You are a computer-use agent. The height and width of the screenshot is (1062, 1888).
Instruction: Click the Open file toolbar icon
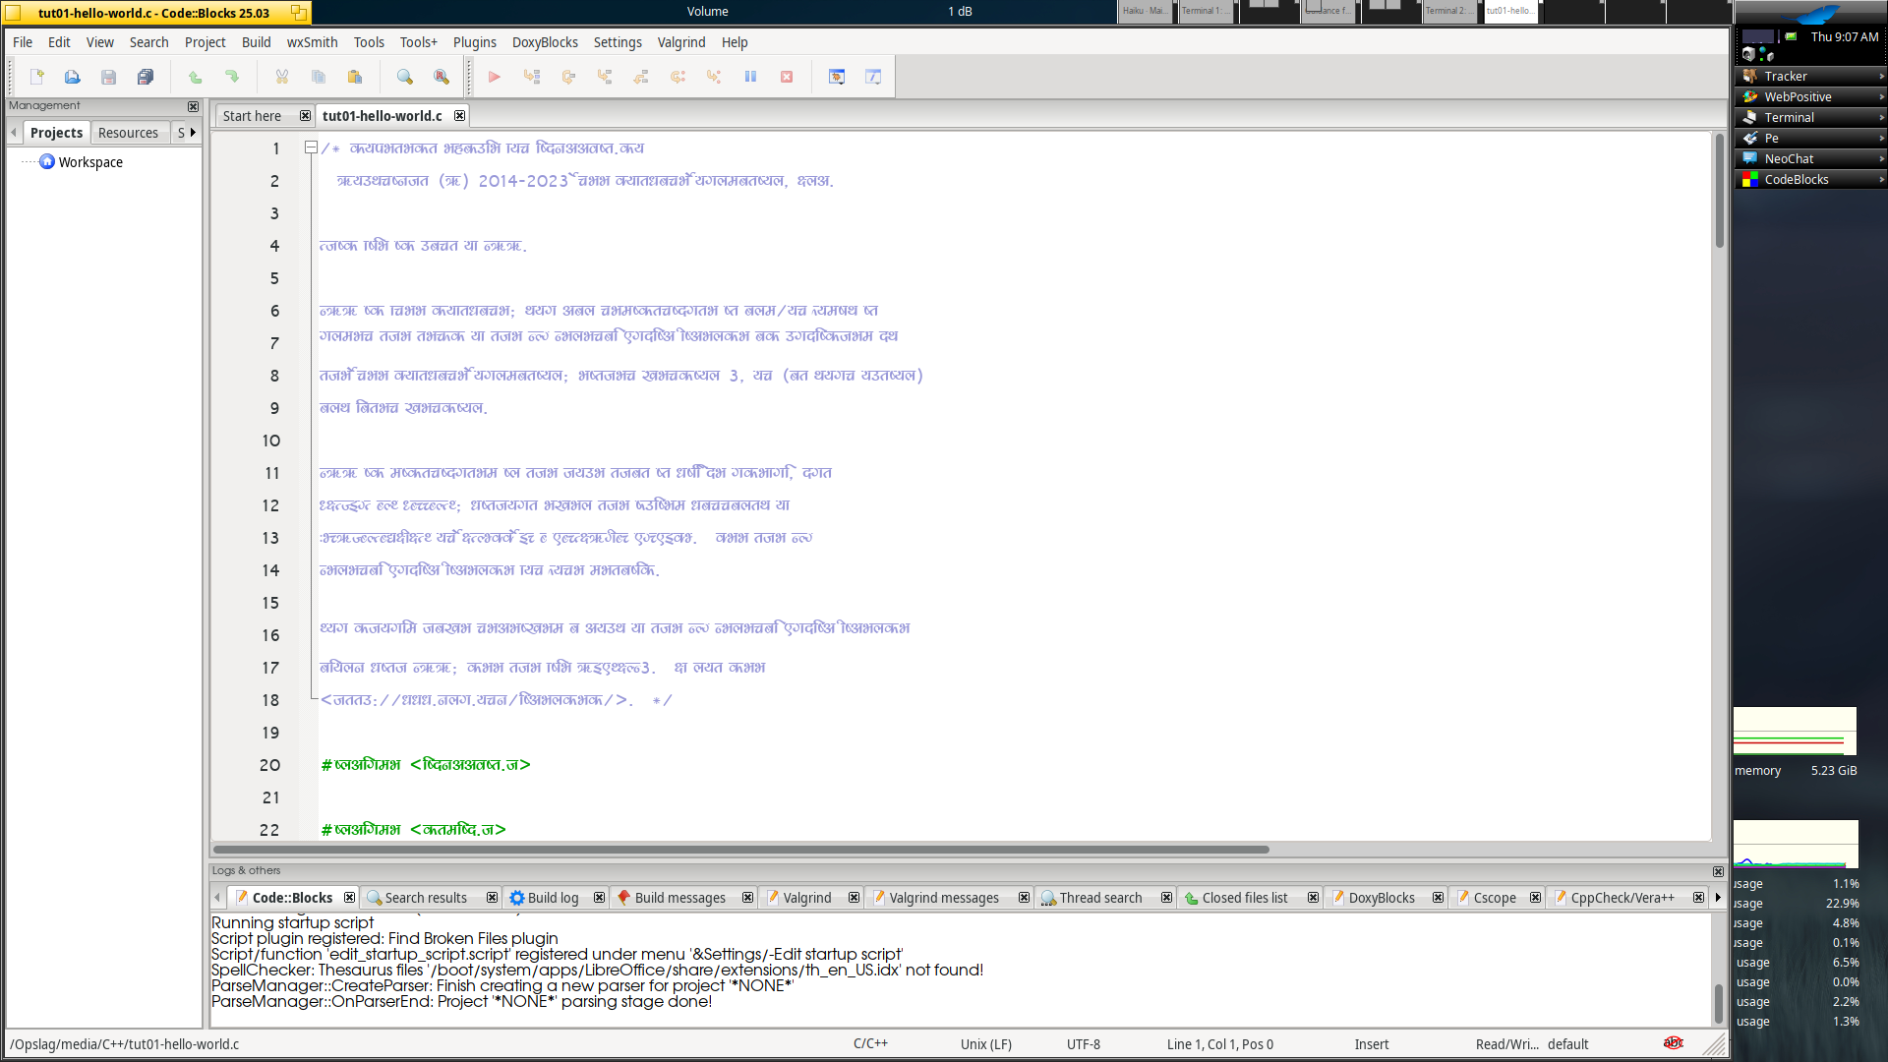72,77
